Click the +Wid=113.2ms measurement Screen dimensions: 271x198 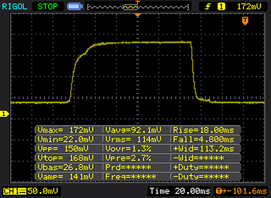(x=204, y=148)
